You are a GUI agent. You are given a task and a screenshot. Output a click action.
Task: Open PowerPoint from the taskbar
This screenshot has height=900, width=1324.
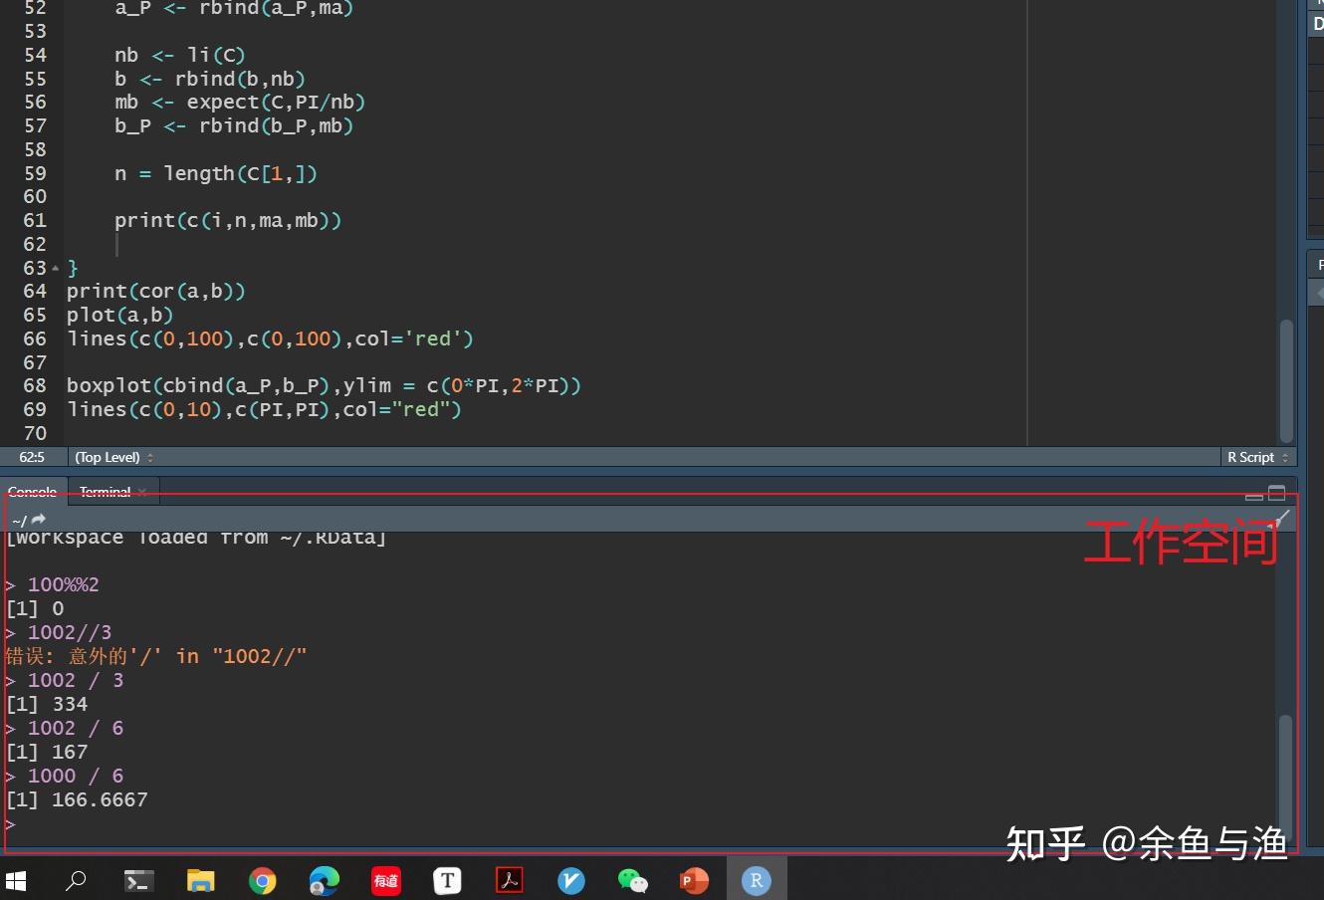tap(694, 879)
